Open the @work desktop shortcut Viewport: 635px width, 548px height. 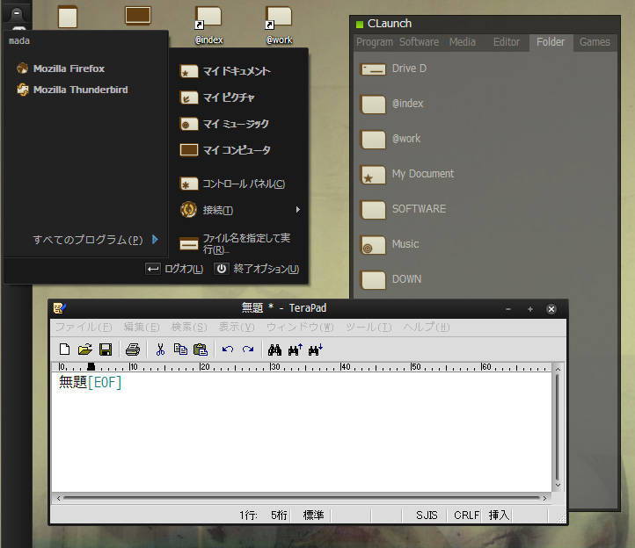(279, 25)
